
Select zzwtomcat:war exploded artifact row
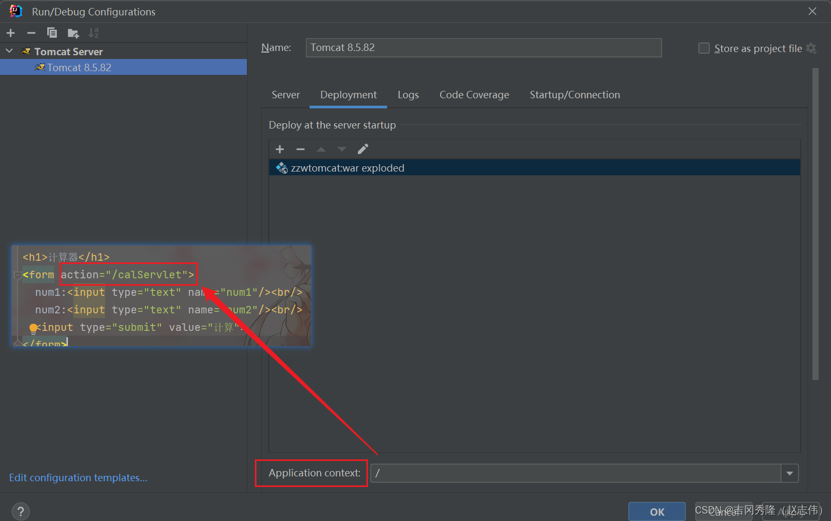(x=535, y=168)
